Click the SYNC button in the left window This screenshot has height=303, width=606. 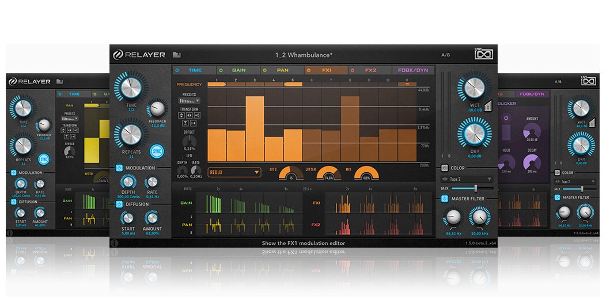[44, 159]
